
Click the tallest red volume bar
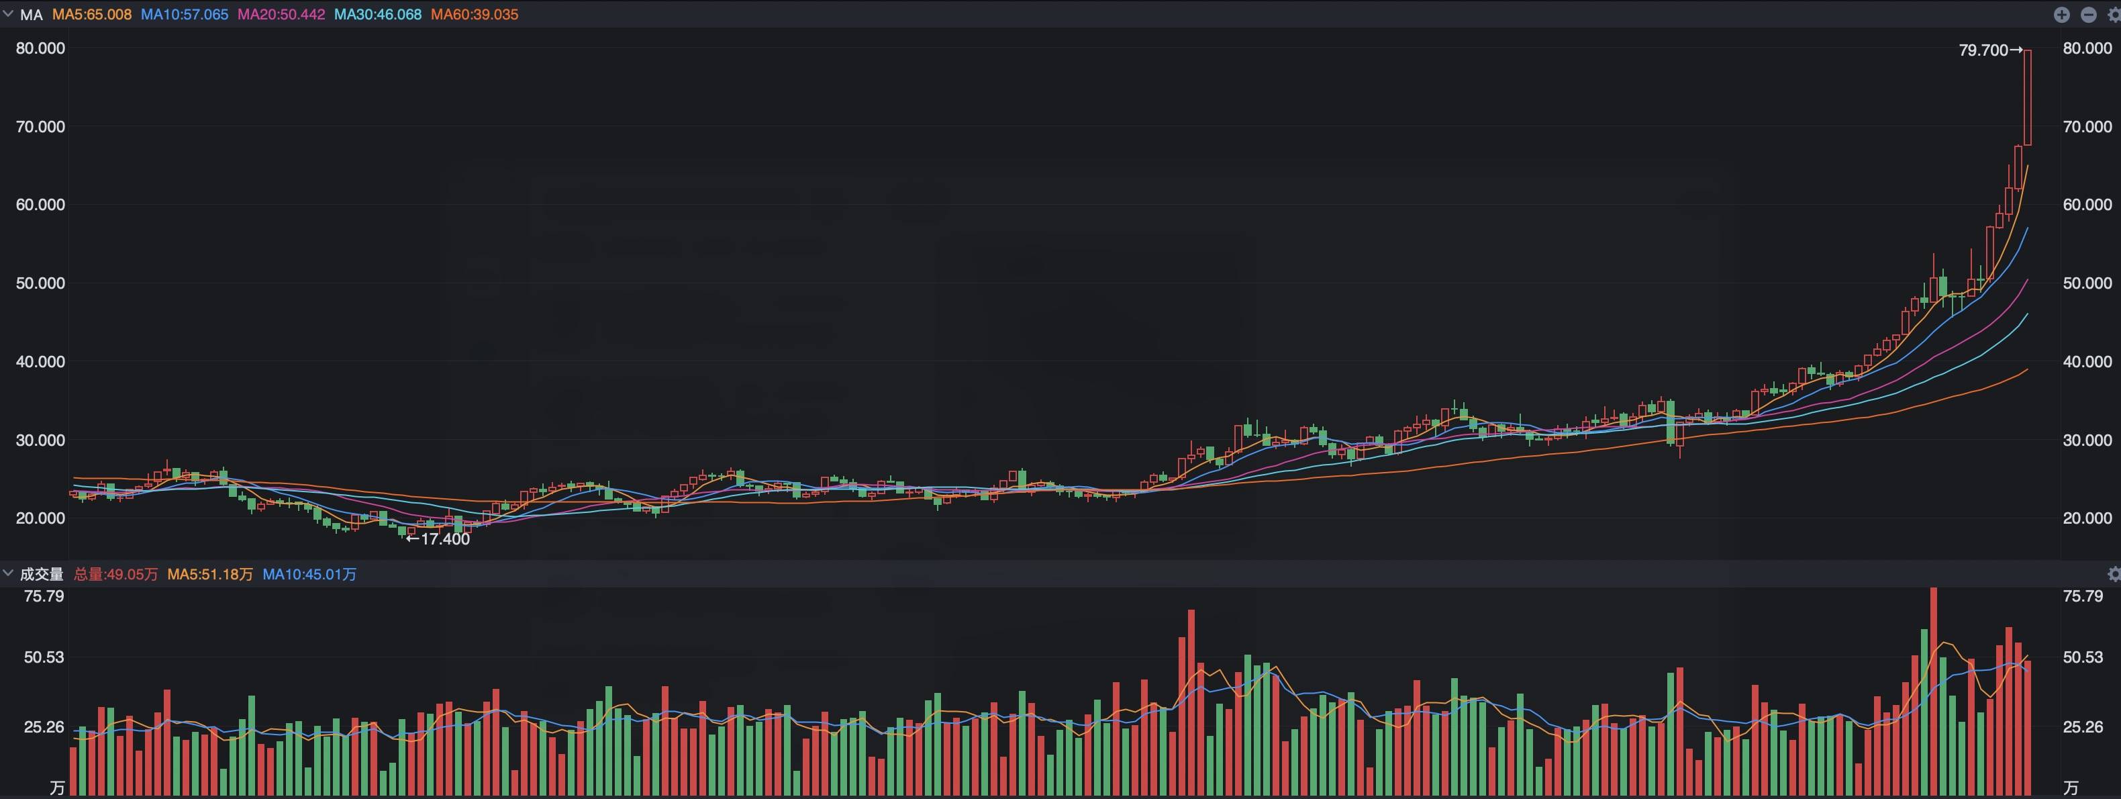[x=1933, y=692]
